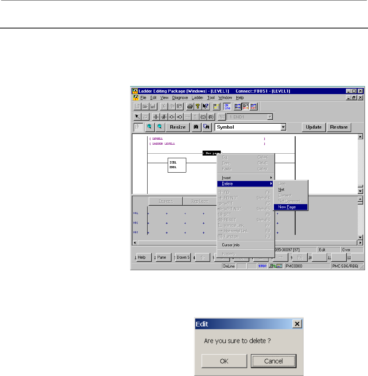
Task: Click the Print icon in toolbar
Action: point(190,107)
